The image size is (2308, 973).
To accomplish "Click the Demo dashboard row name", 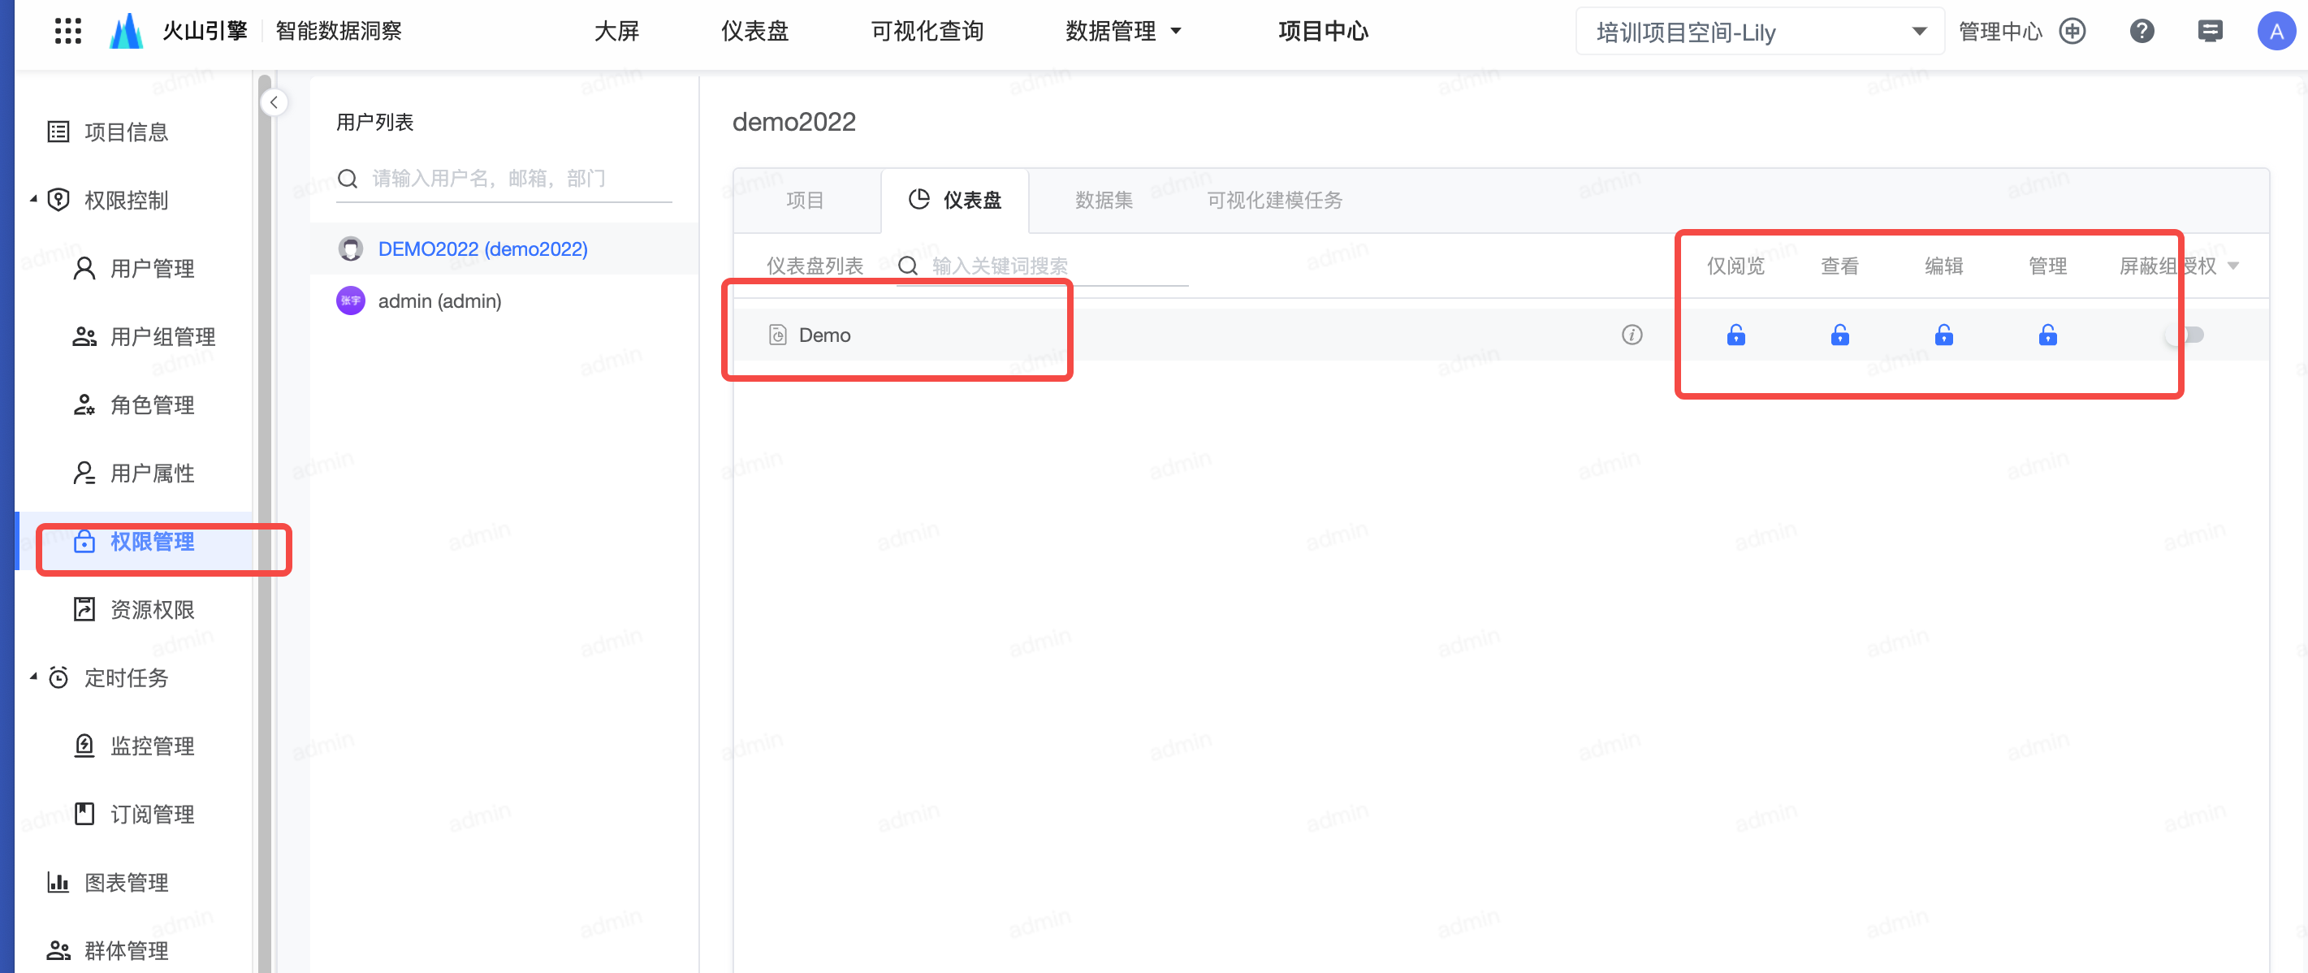I will click(824, 335).
